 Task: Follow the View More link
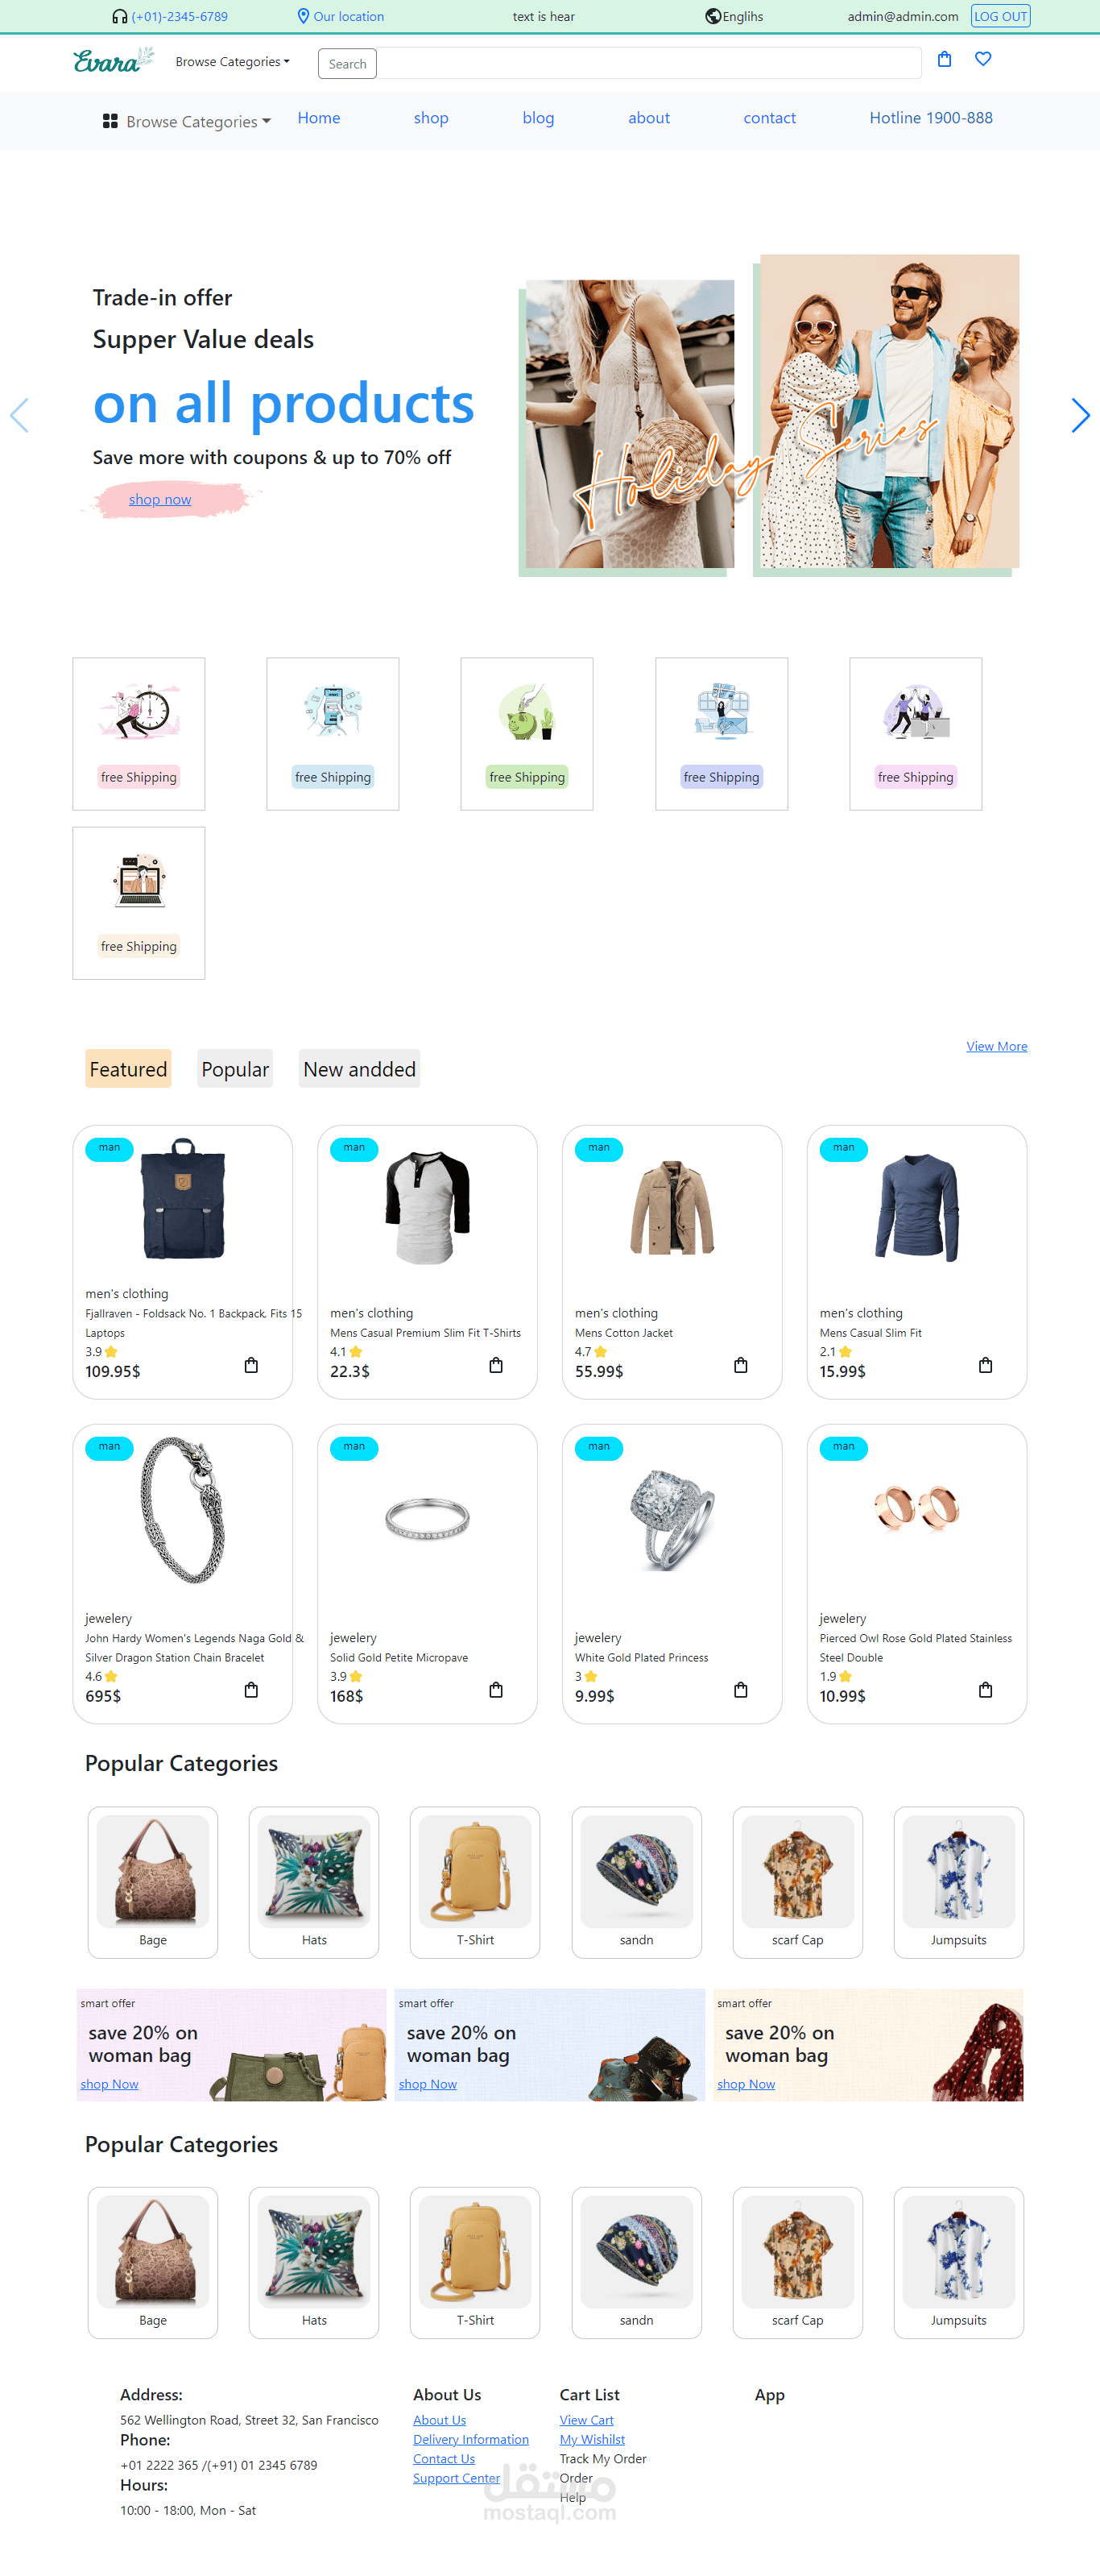(x=996, y=1046)
